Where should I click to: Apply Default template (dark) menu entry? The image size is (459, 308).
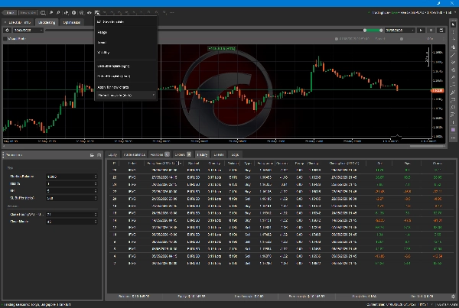click(125, 76)
